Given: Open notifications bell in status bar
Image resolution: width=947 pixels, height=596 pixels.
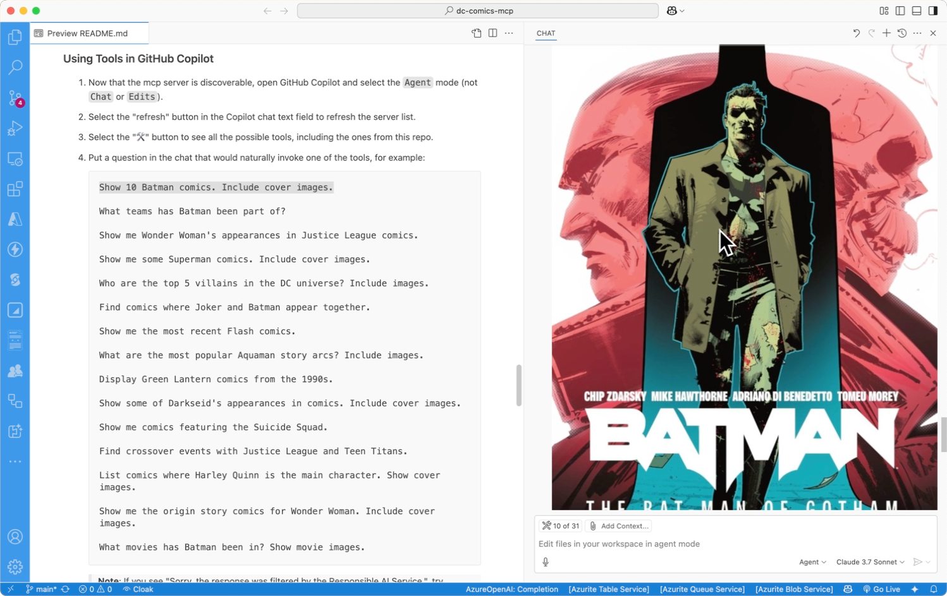Looking at the screenshot, I should click(x=933, y=589).
